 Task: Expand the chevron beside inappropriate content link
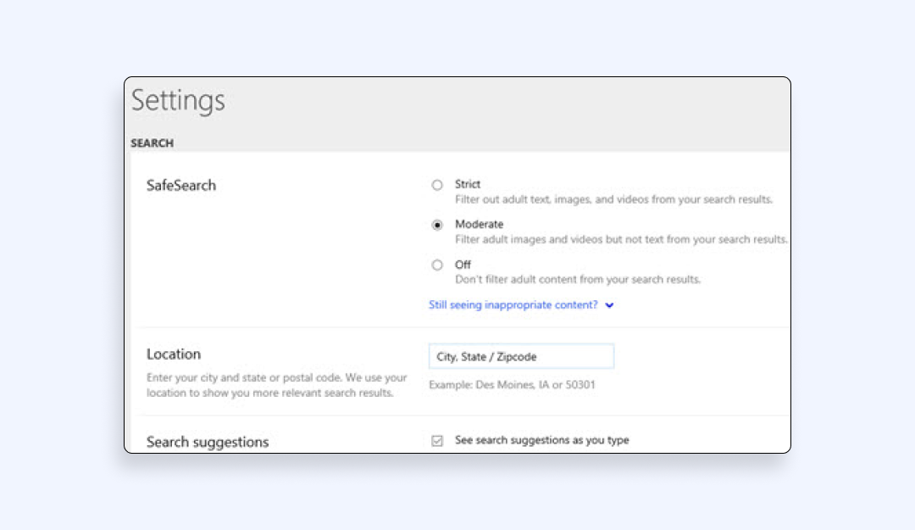[x=610, y=306]
